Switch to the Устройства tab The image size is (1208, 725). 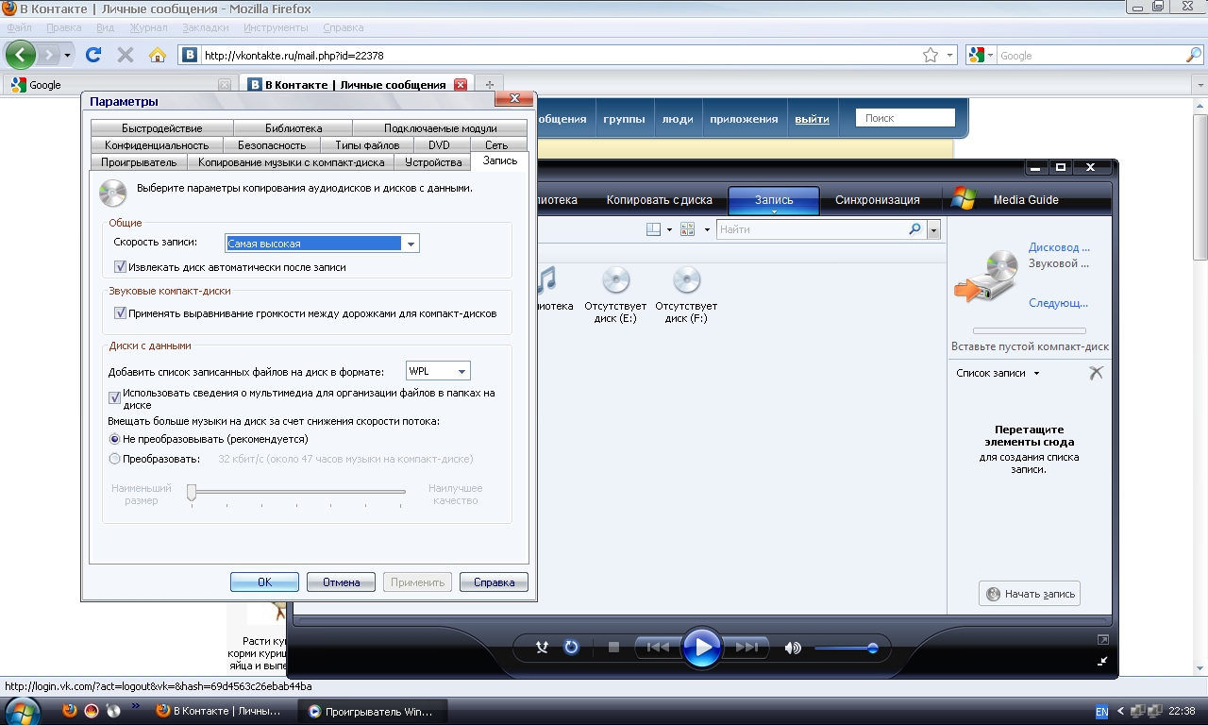click(x=432, y=162)
